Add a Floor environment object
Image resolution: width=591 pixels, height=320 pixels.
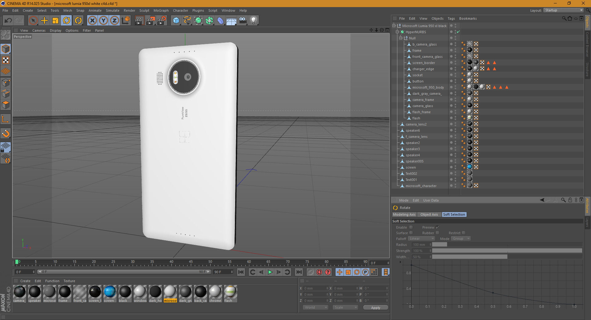tap(231, 21)
